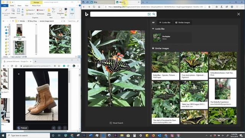Screen dimensions: 245x138
Task: Open Share ribbon tab in File Explorer
Action: (20, 5)
